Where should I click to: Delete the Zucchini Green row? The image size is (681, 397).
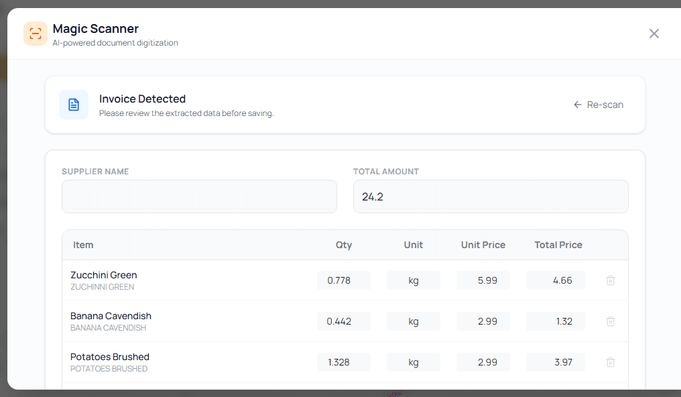pos(610,280)
